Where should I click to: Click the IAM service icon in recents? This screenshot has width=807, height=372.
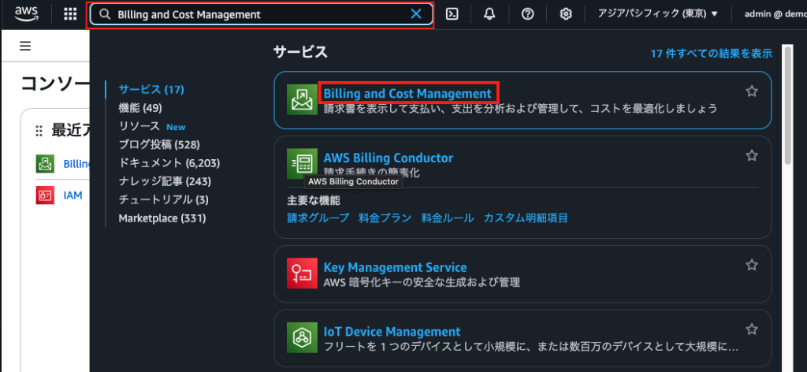[45, 195]
